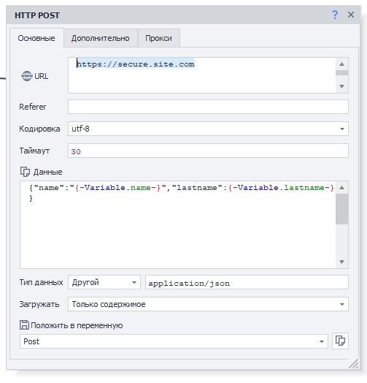The height and width of the screenshot is (383, 367).
Task: Open help with the question mark icon
Action: (335, 15)
